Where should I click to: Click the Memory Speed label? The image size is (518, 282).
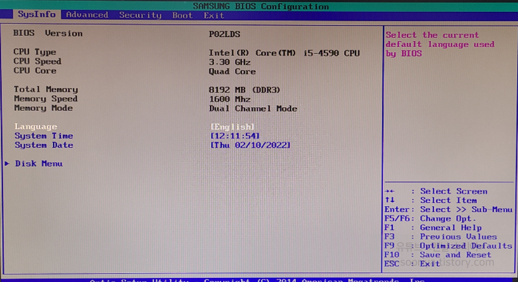click(46, 99)
